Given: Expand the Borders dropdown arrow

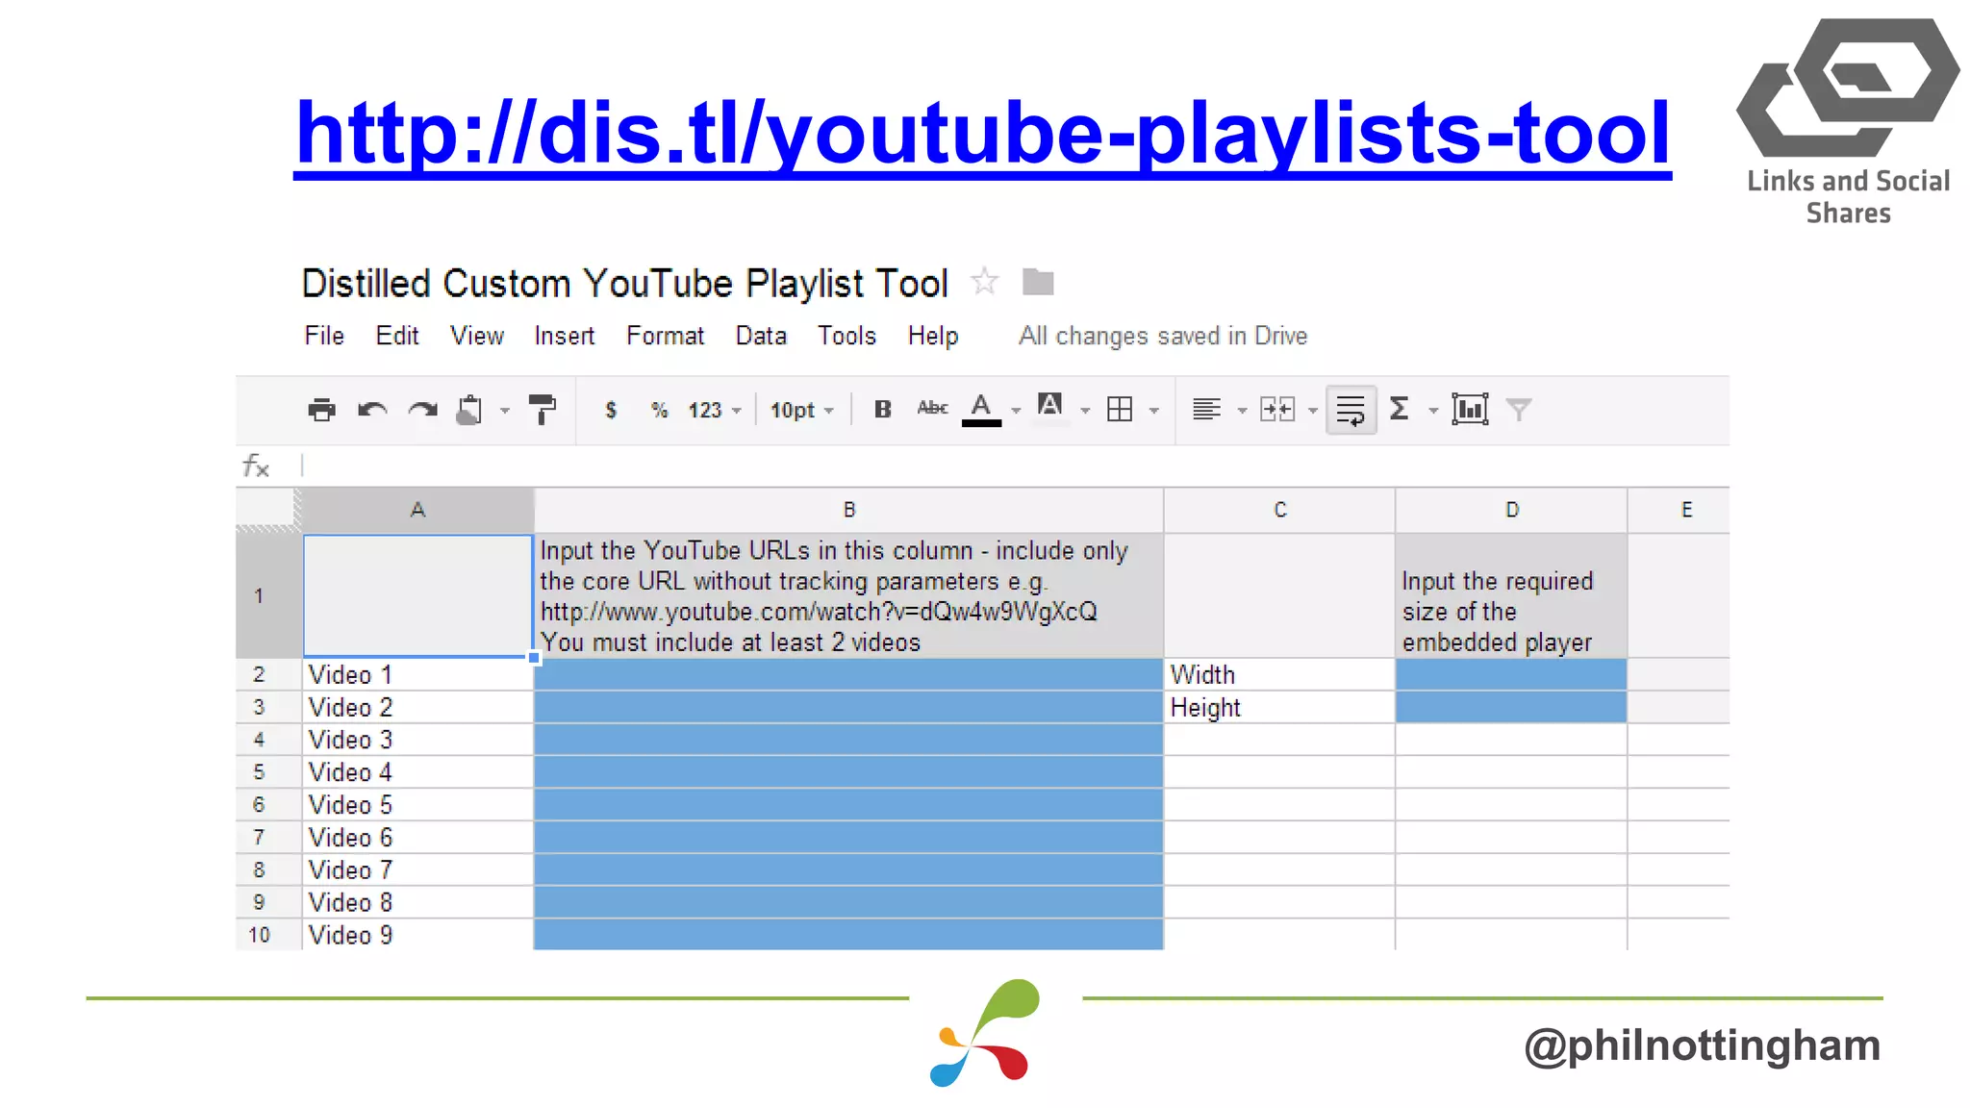Looking at the screenshot, I should coord(1154,411).
